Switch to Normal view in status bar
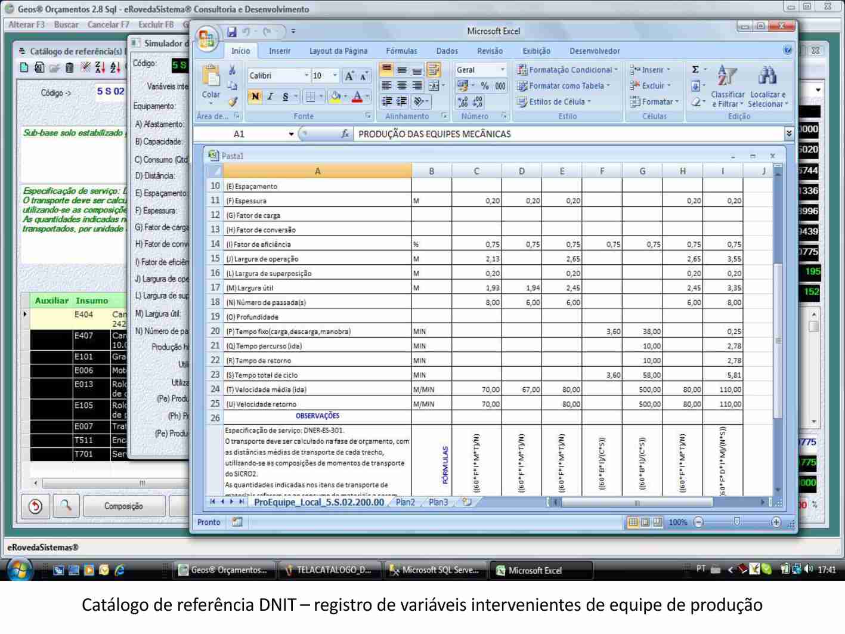 (x=633, y=522)
